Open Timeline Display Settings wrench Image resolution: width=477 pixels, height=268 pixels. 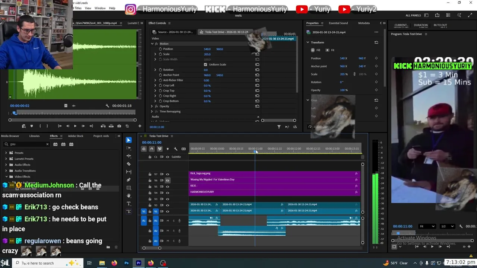pos(176,149)
